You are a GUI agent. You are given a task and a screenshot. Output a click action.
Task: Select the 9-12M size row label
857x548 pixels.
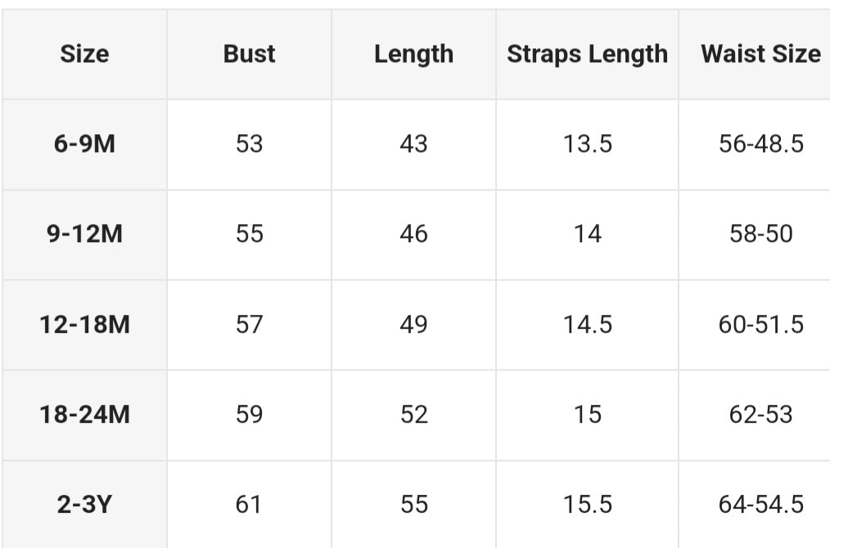84,234
